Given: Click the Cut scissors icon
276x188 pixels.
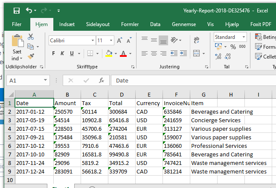Looking at the screenshot, I should 31,37.
